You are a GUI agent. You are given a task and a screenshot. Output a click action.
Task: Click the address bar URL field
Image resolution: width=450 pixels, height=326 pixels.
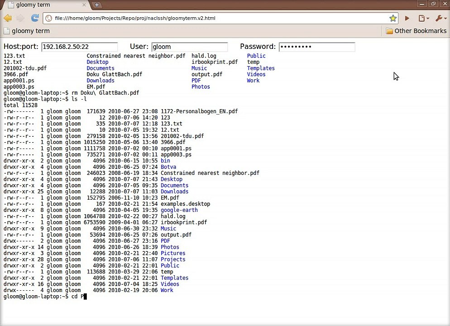click(220, 18)
